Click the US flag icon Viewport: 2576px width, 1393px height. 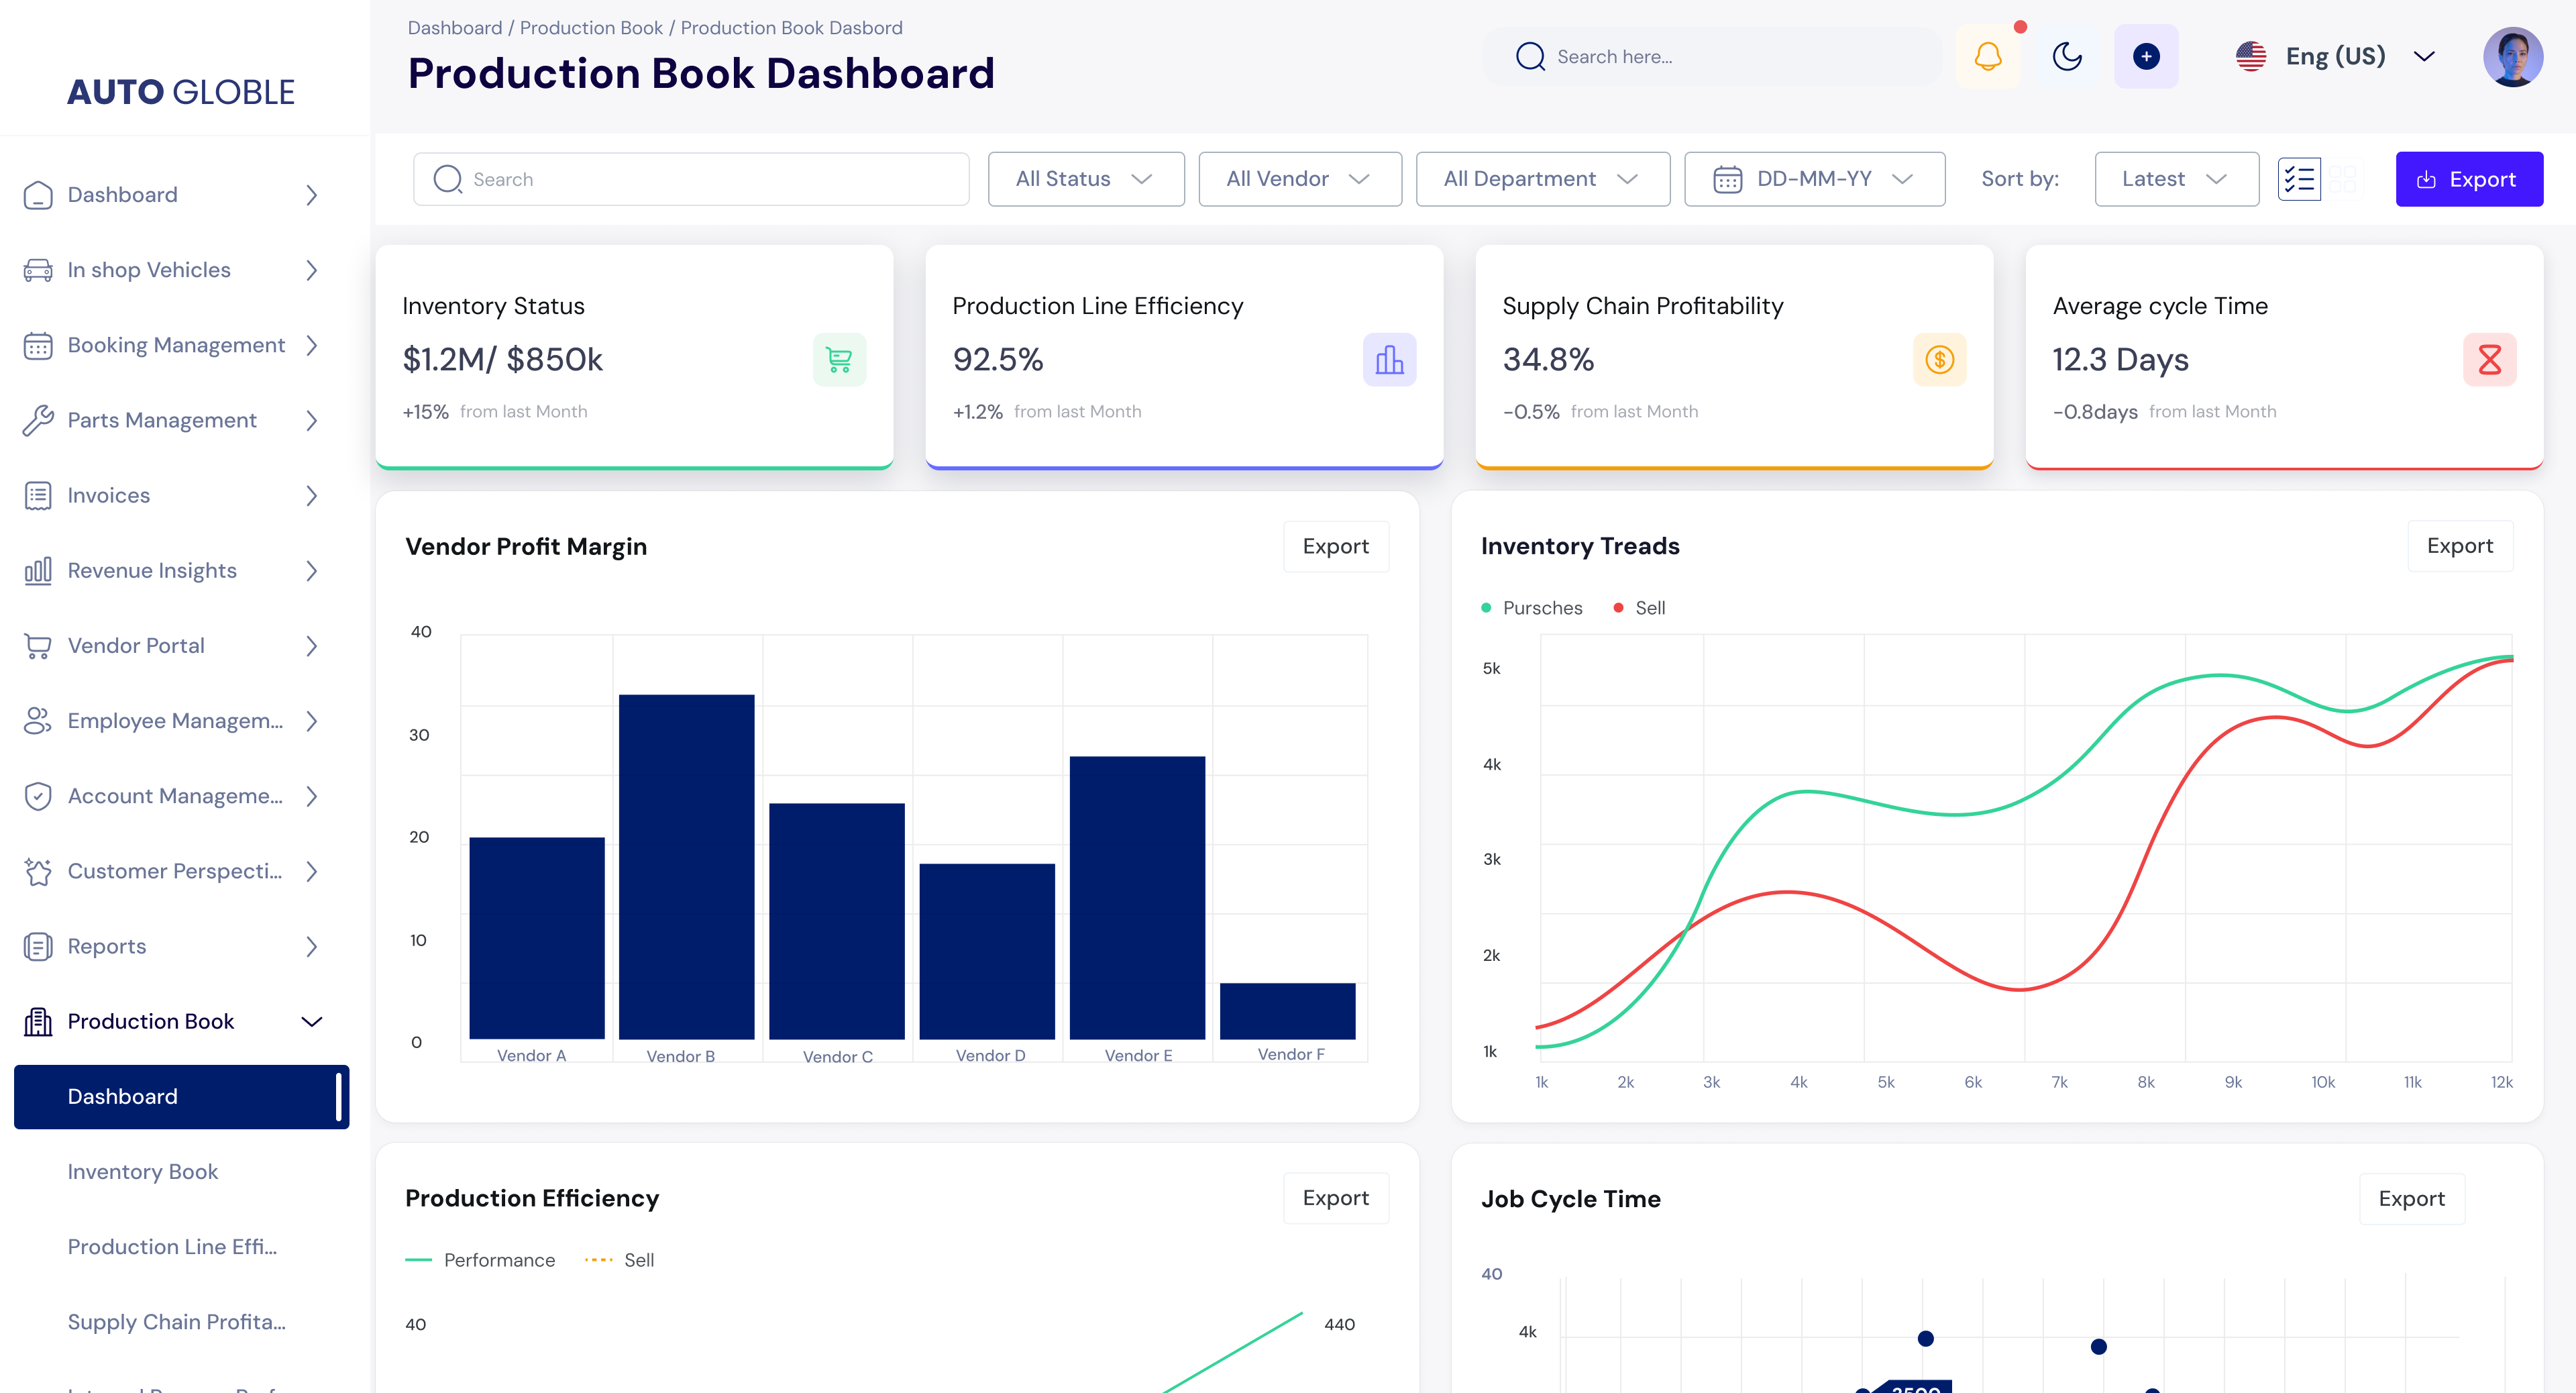pyautogui.click(x=2250, y=56)
